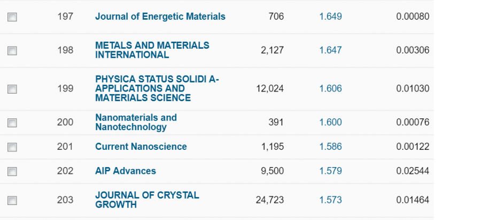The image size is (481, 220).
Task: Select the checkbox in row 198
Action: [x=12, y=51]
